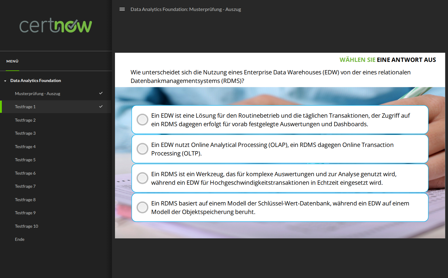Screen dimensions: 448x278
Task: Click checkmark next to Testfrage 1
Action: point(101,107)
